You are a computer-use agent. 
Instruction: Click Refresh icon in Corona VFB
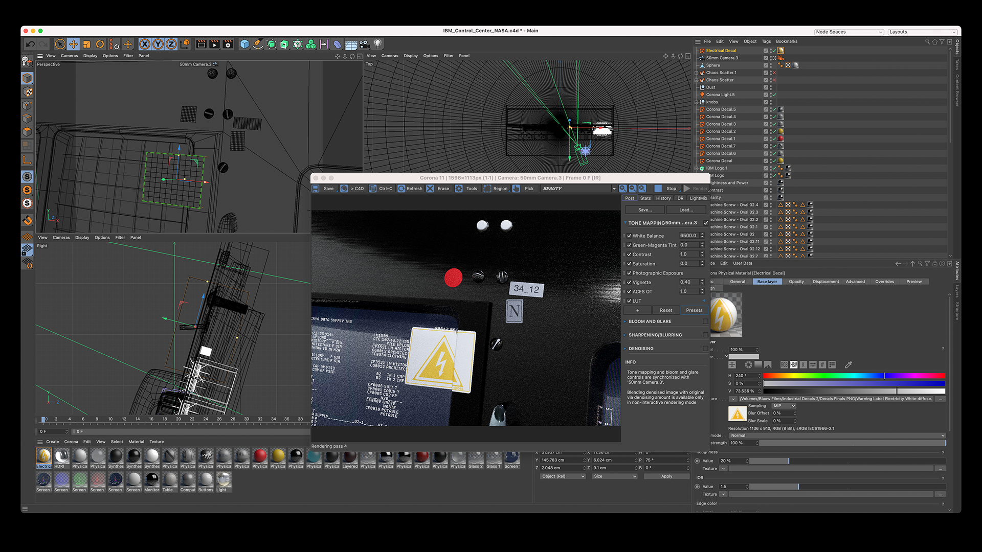click(401, 189)
